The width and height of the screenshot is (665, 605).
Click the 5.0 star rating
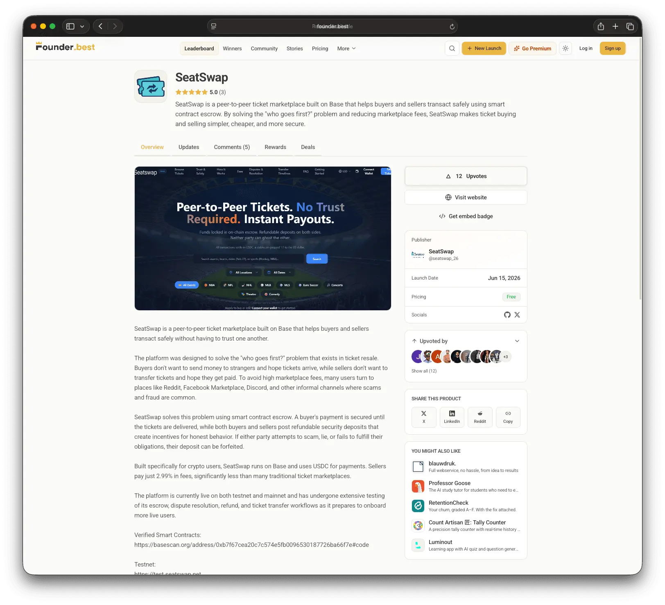click(201, 92)
